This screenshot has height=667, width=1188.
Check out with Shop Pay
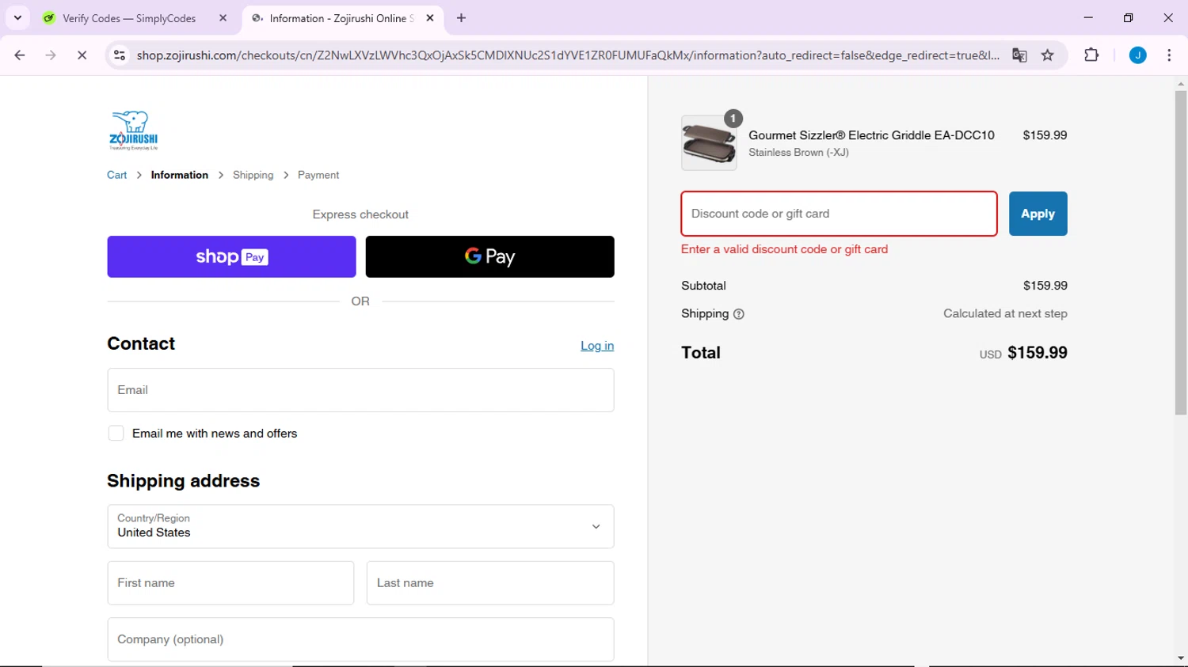pos(231,256)
